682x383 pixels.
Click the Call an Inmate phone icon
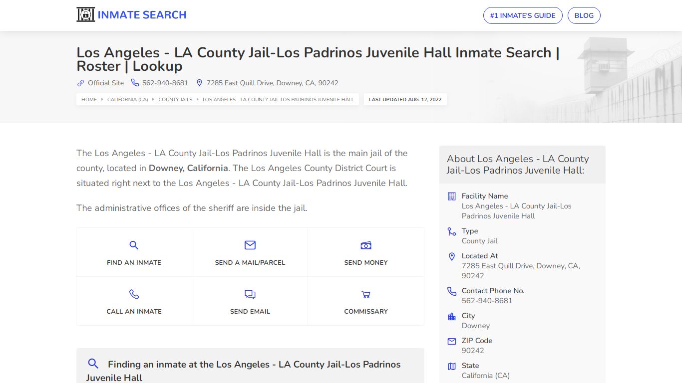134,294
